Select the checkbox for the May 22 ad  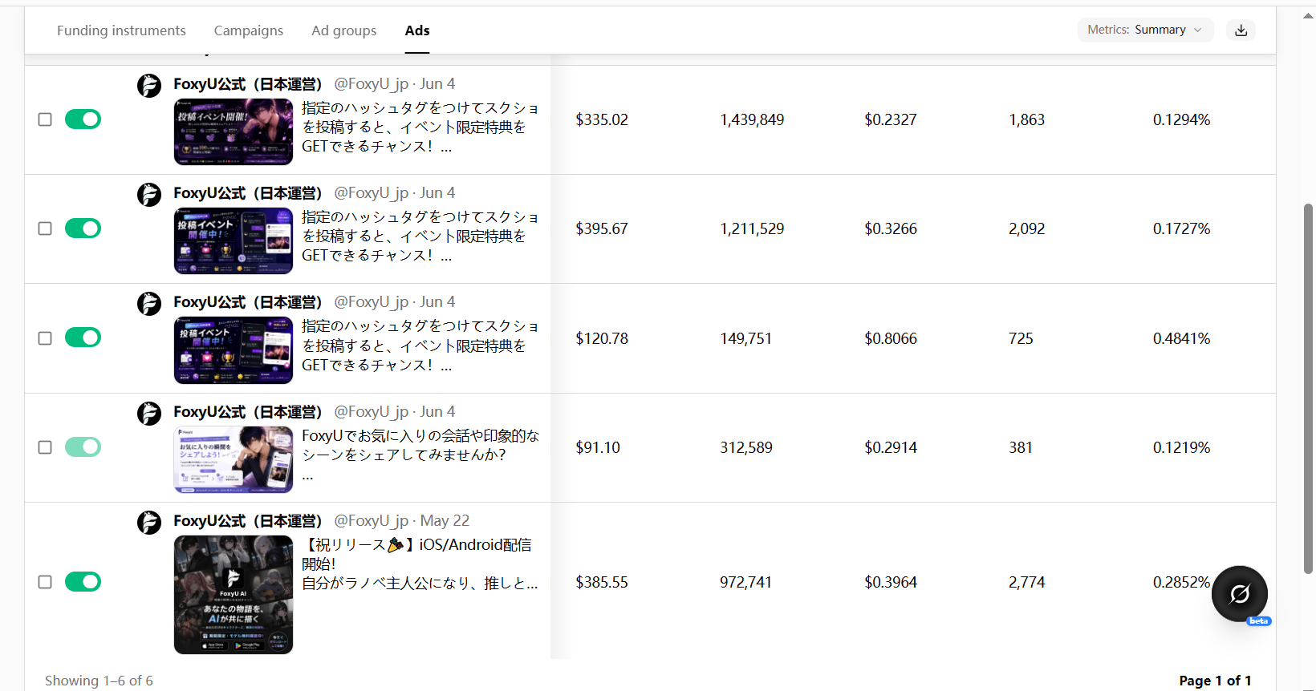pyautogui.click(x=45, y=582)
